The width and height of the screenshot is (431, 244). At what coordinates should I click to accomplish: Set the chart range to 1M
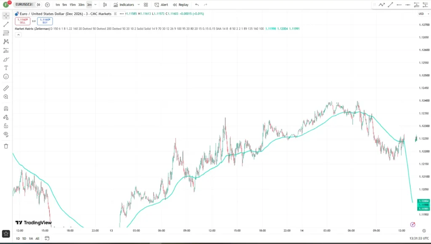point(31,239)
